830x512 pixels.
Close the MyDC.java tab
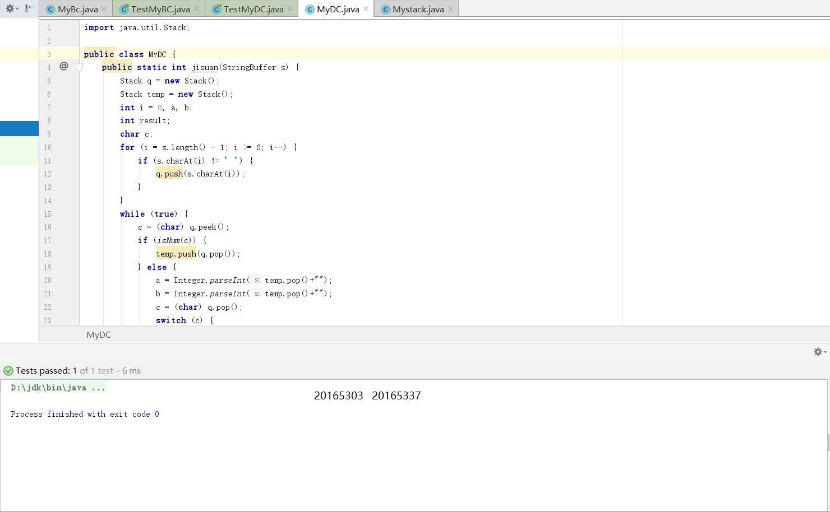(366, 9)
